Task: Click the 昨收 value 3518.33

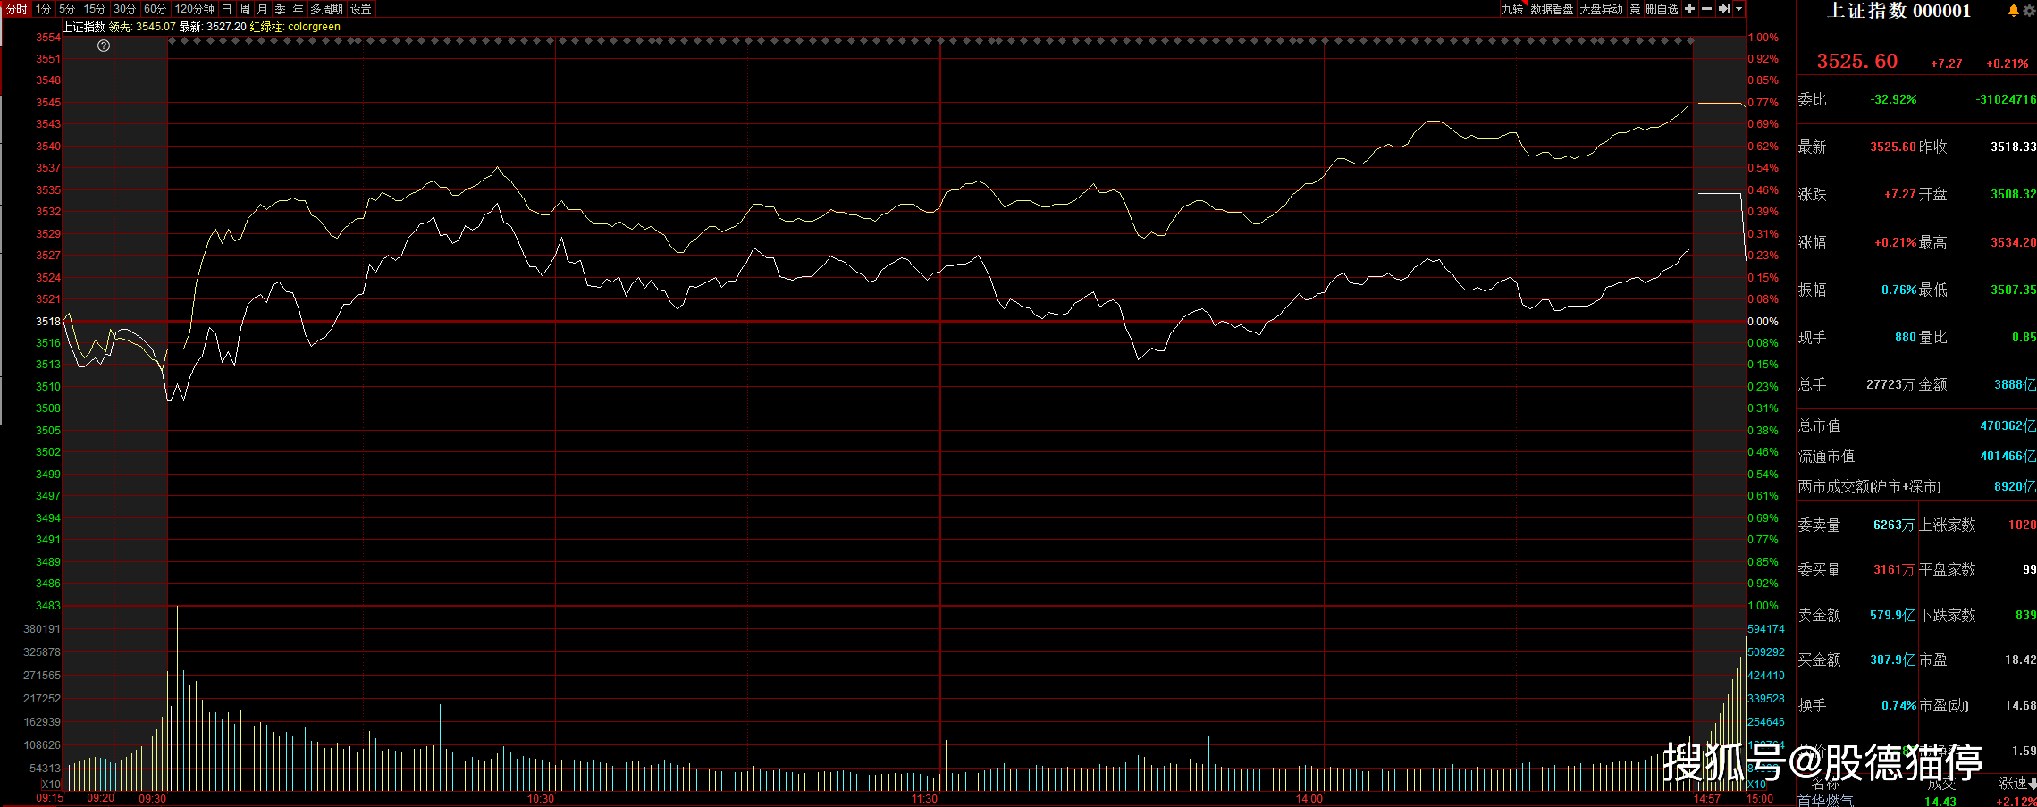Action: click(2013, 147)
